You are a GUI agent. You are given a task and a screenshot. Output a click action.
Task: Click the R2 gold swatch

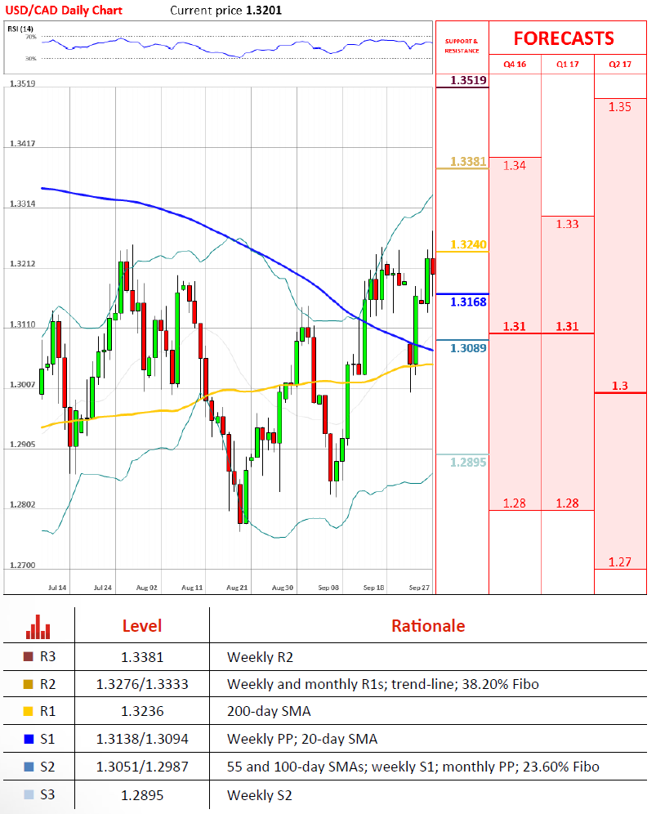(x=29, y=684)
